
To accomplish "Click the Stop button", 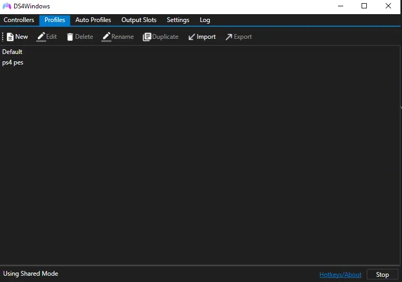I will (x=382, y=275).
